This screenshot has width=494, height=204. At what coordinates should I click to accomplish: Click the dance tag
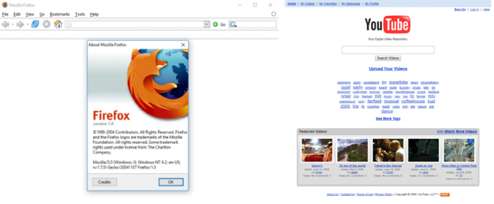tap(387, 111)
